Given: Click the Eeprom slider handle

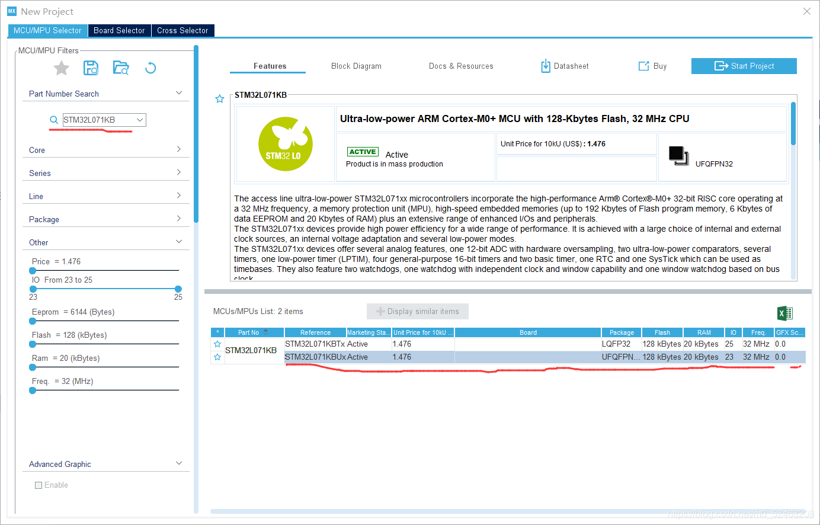Looking at the screenshot, I should (x=33, y=321).
